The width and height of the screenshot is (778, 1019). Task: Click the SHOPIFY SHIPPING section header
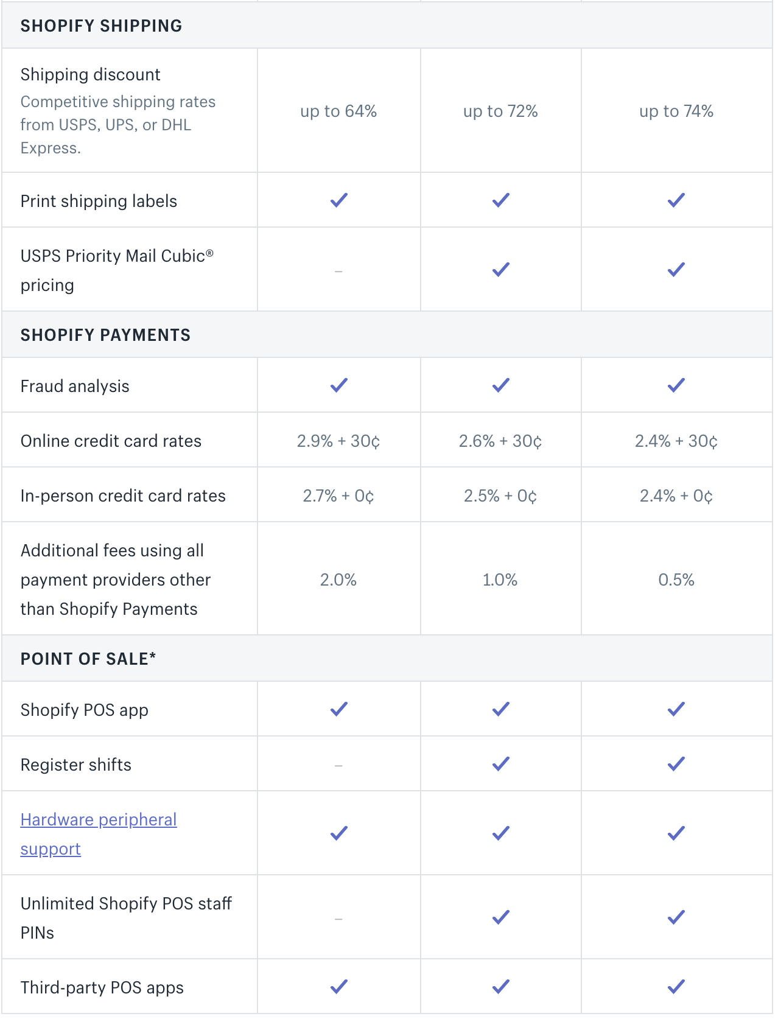[102, 26]
